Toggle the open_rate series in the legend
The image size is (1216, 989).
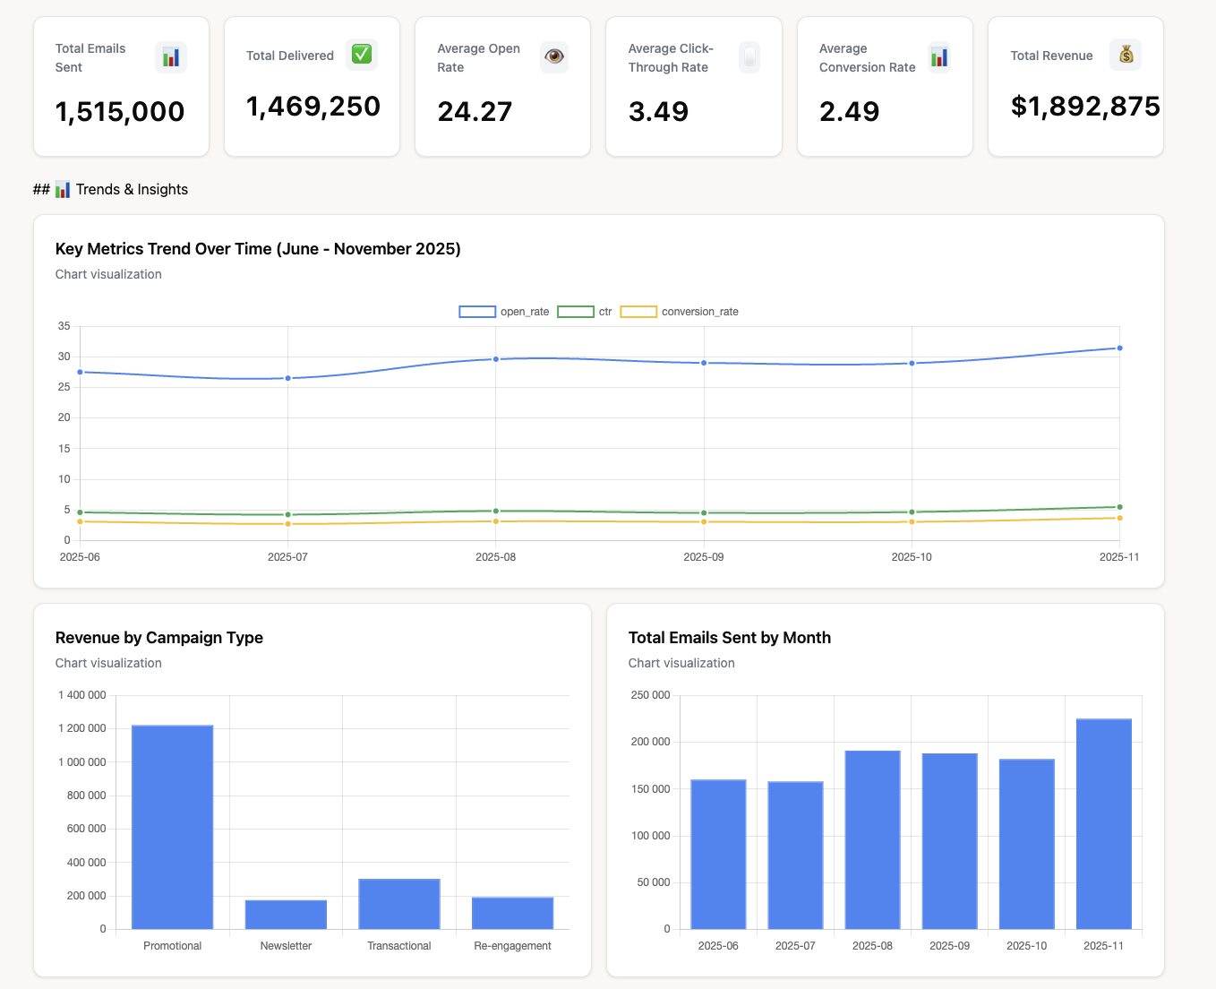click(525, 312)
